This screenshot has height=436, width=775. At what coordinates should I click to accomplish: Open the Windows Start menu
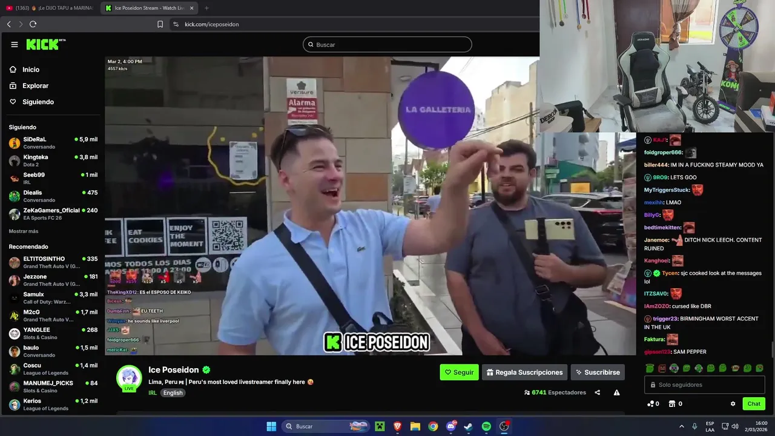tap(271, 426)
